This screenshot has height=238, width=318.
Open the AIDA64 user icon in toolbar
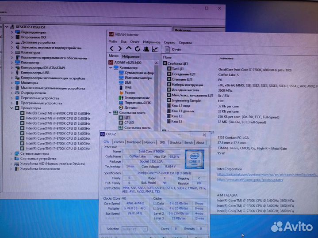pos(146,48)
